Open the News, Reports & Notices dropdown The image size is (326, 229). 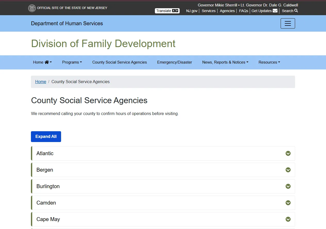(x=225, y=62)
